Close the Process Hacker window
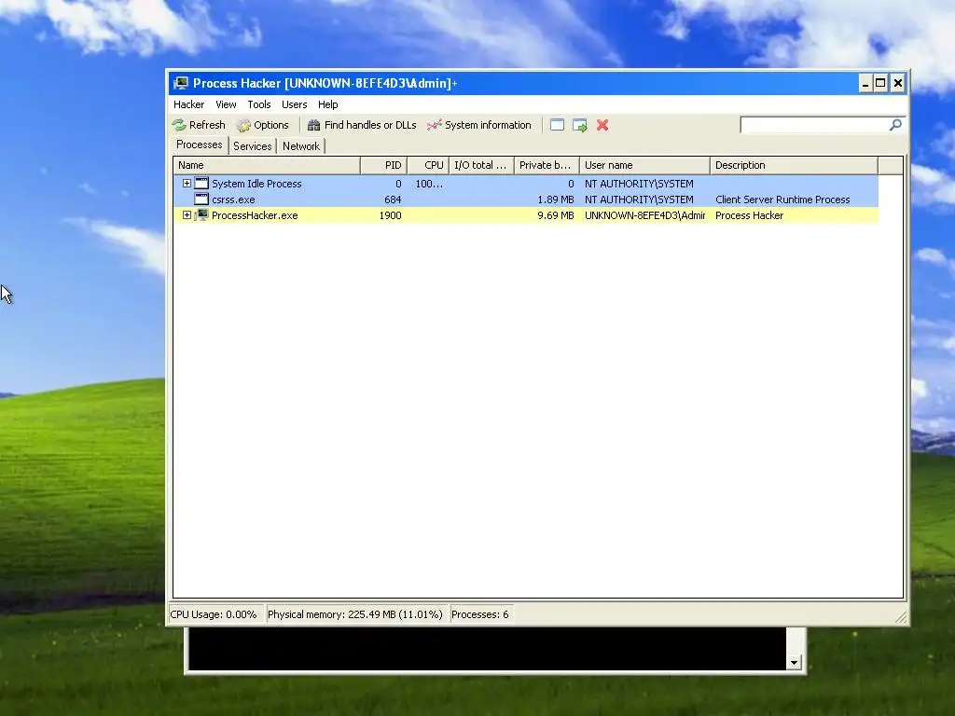The height and width of the screenshot is (716, 955). 898,83
